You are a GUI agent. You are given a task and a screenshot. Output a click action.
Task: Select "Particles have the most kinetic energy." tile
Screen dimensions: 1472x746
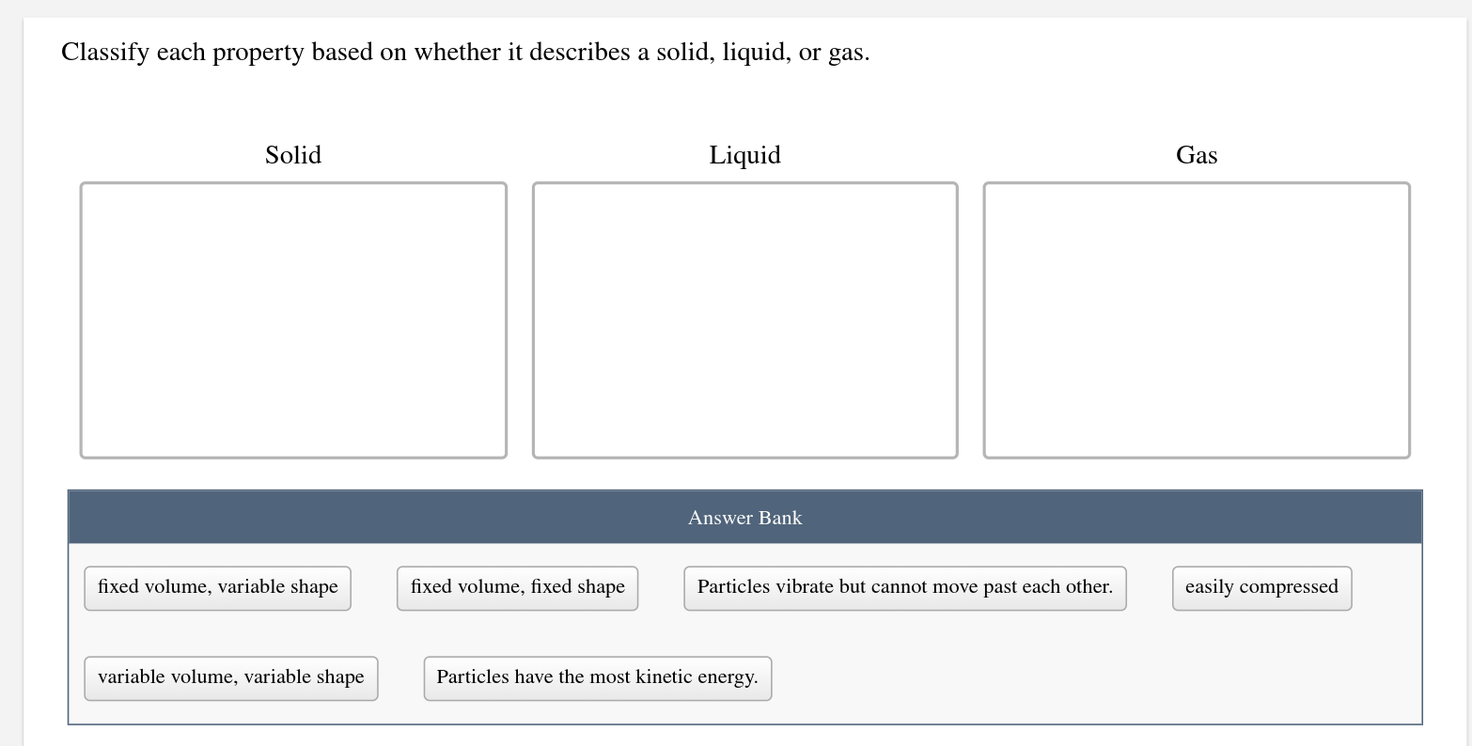pyautogui.click(x=597, y=676)
